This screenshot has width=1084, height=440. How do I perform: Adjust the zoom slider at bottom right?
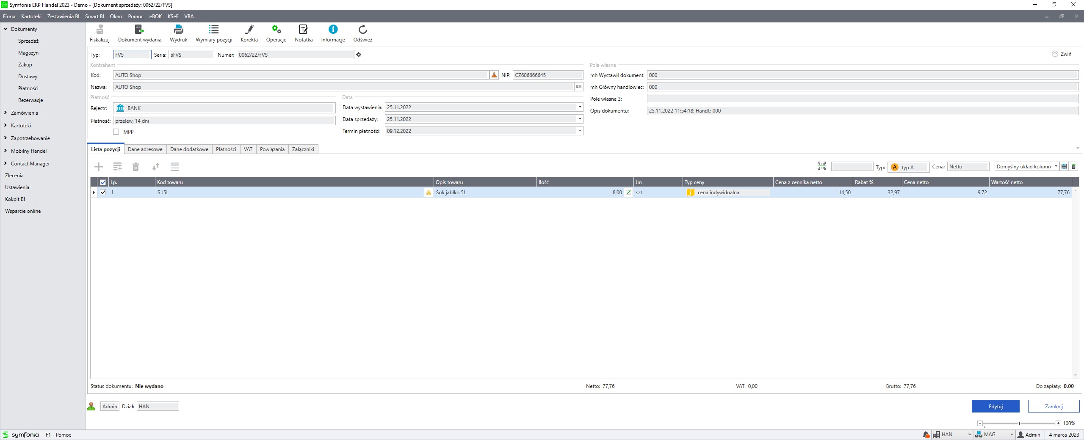pos(1019,423)
